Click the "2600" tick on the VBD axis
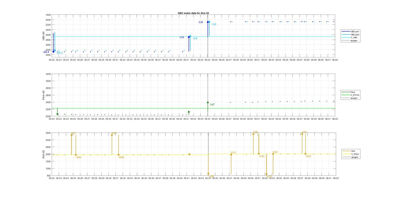The image size is (398, 197). (48, 35)
